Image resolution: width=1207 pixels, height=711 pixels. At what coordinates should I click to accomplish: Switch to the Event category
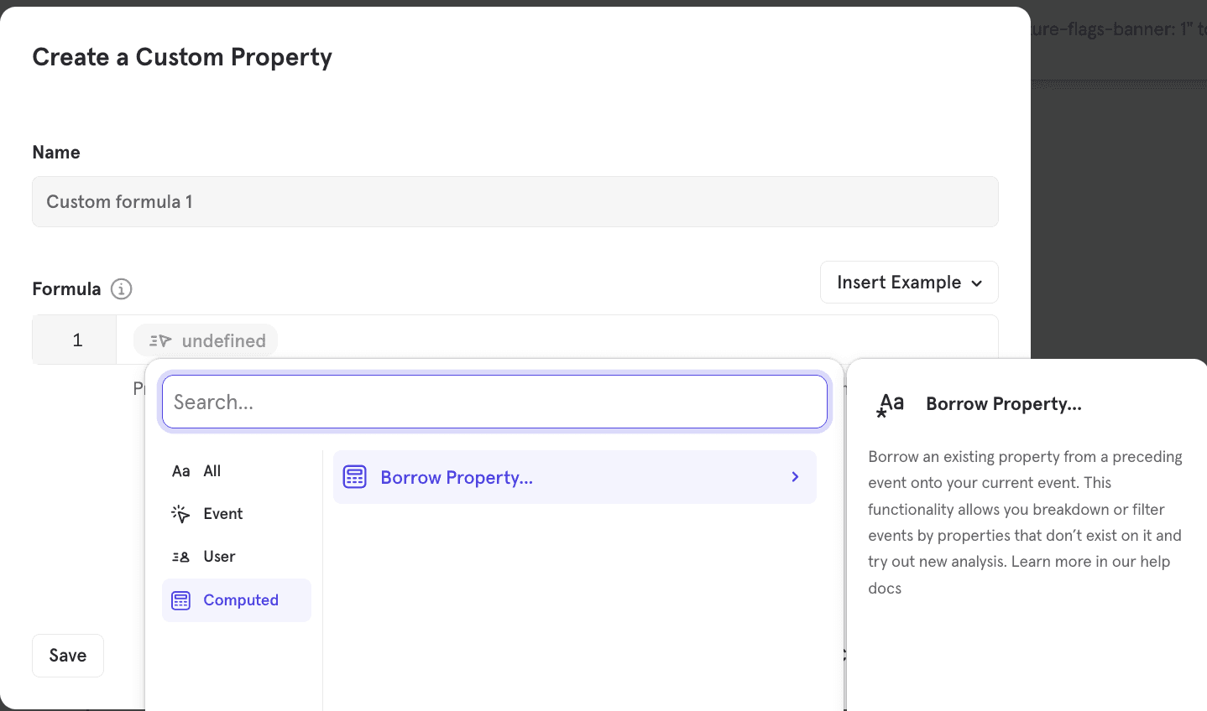click(222, 514)
